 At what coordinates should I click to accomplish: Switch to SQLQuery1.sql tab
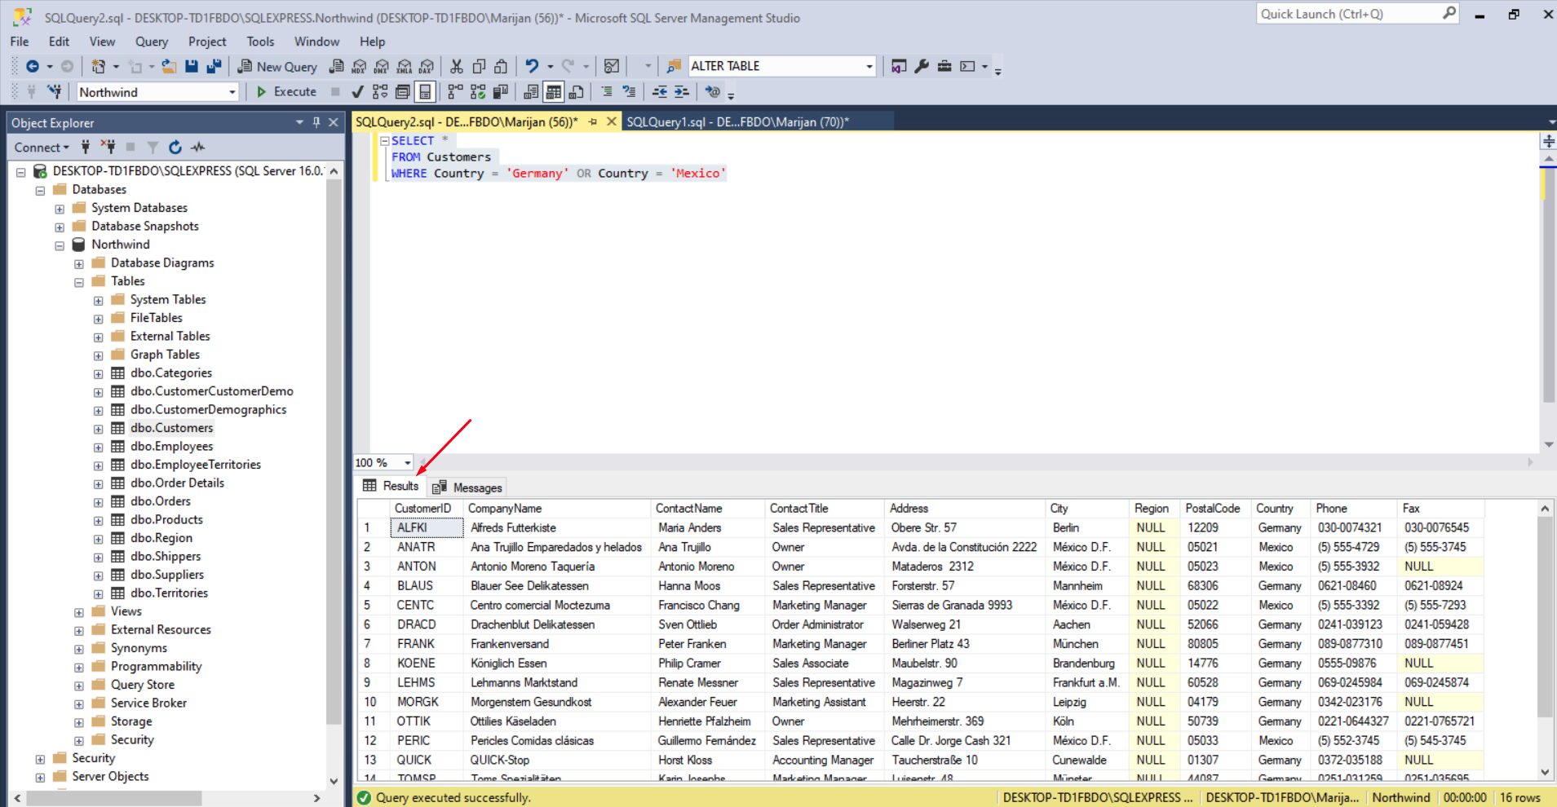pyautogui.click(x=737, y=121)
